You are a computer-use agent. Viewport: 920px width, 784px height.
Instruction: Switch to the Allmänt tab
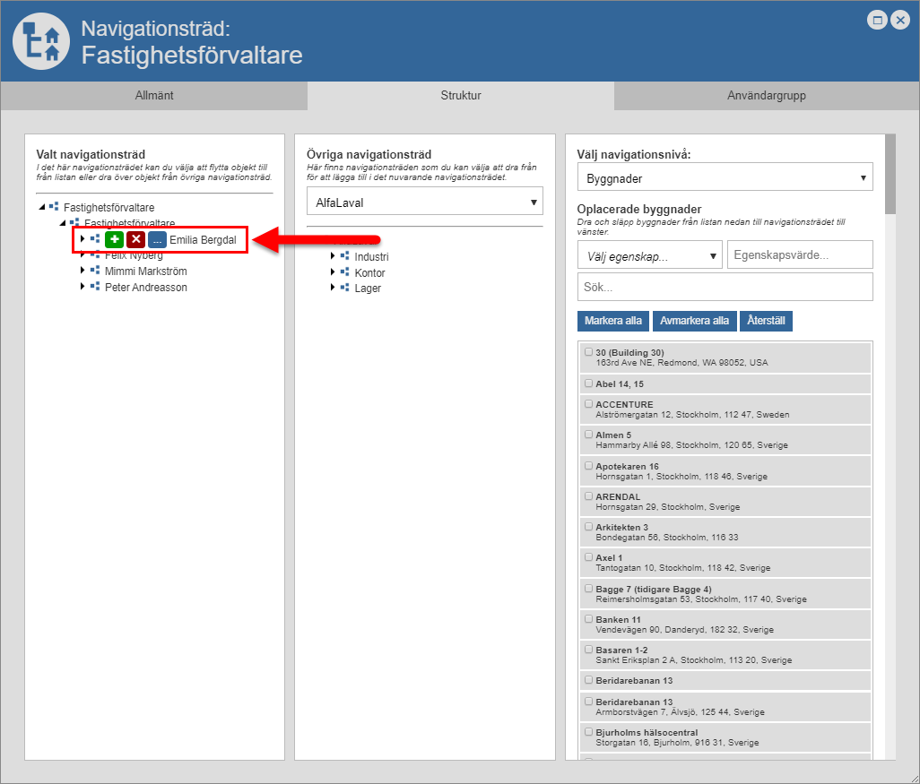pyautogui.click(x=153, y=95)
